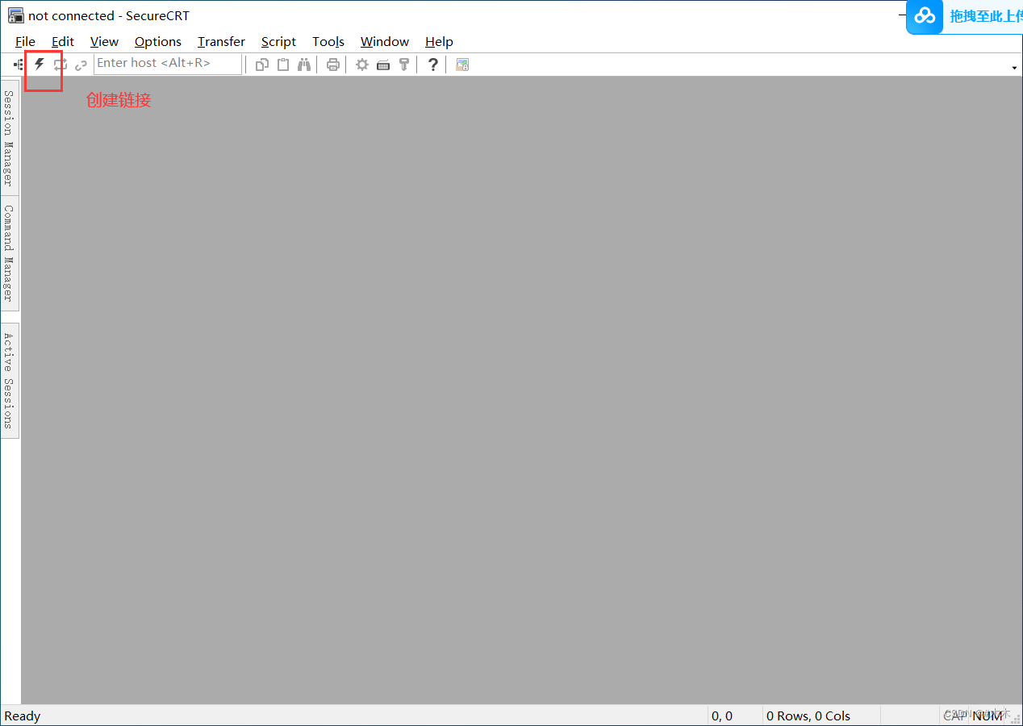
Task: Click the Reconnect toolbar icon
Action: (60, 65)
